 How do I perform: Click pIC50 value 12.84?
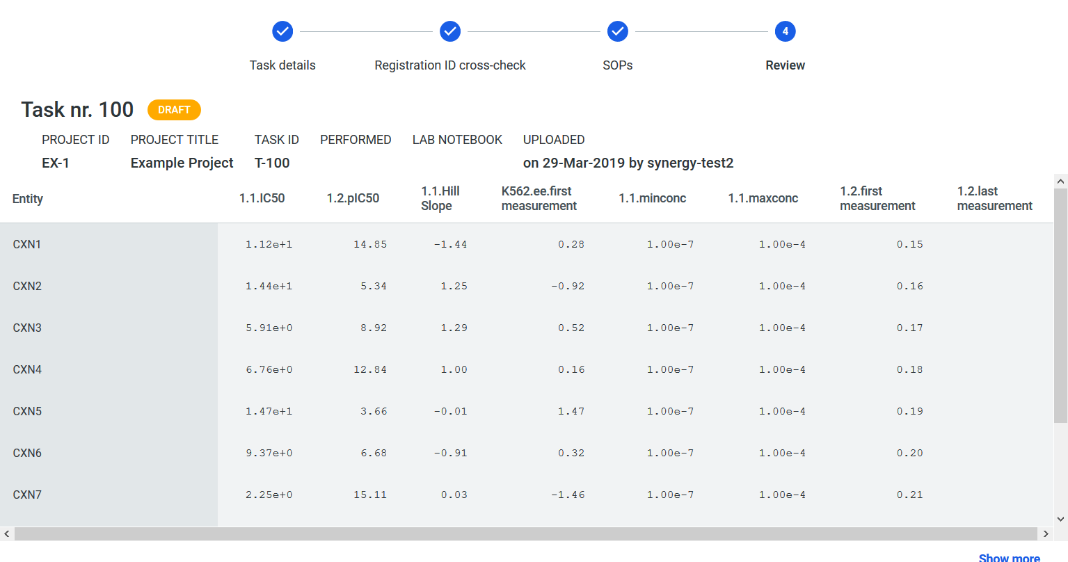pyautogui.click(x=370, y=369)
